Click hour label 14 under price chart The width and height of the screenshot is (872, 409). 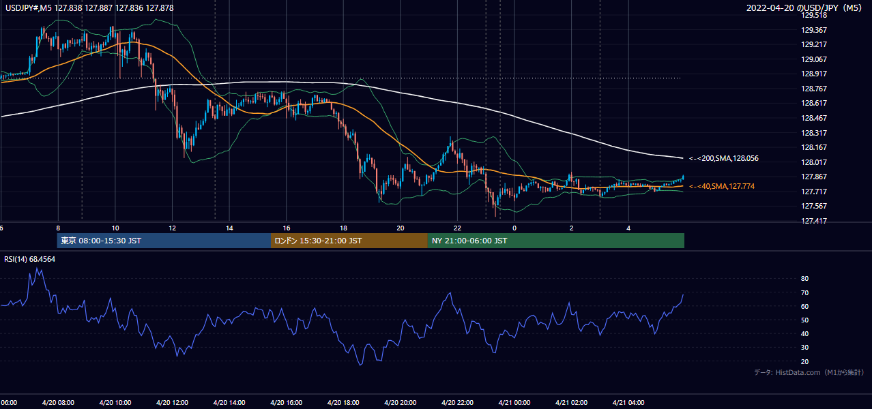(229, 228)
